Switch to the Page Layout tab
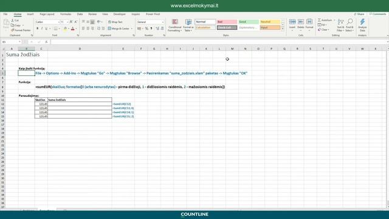This screenshot has width=389, height=219. point(47,14)
